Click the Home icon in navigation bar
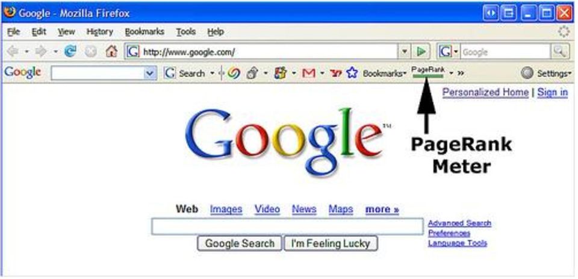This screenshot has height=279, width=578. (111, 52)
